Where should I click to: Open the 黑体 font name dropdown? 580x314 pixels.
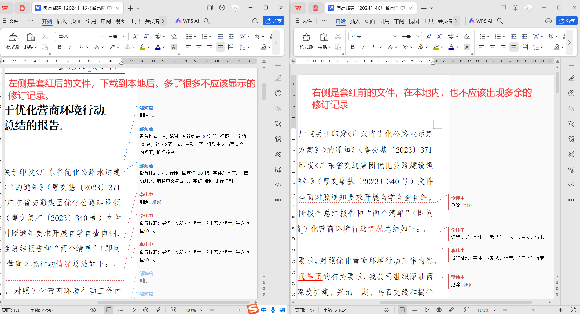click(x=101, y=36)
